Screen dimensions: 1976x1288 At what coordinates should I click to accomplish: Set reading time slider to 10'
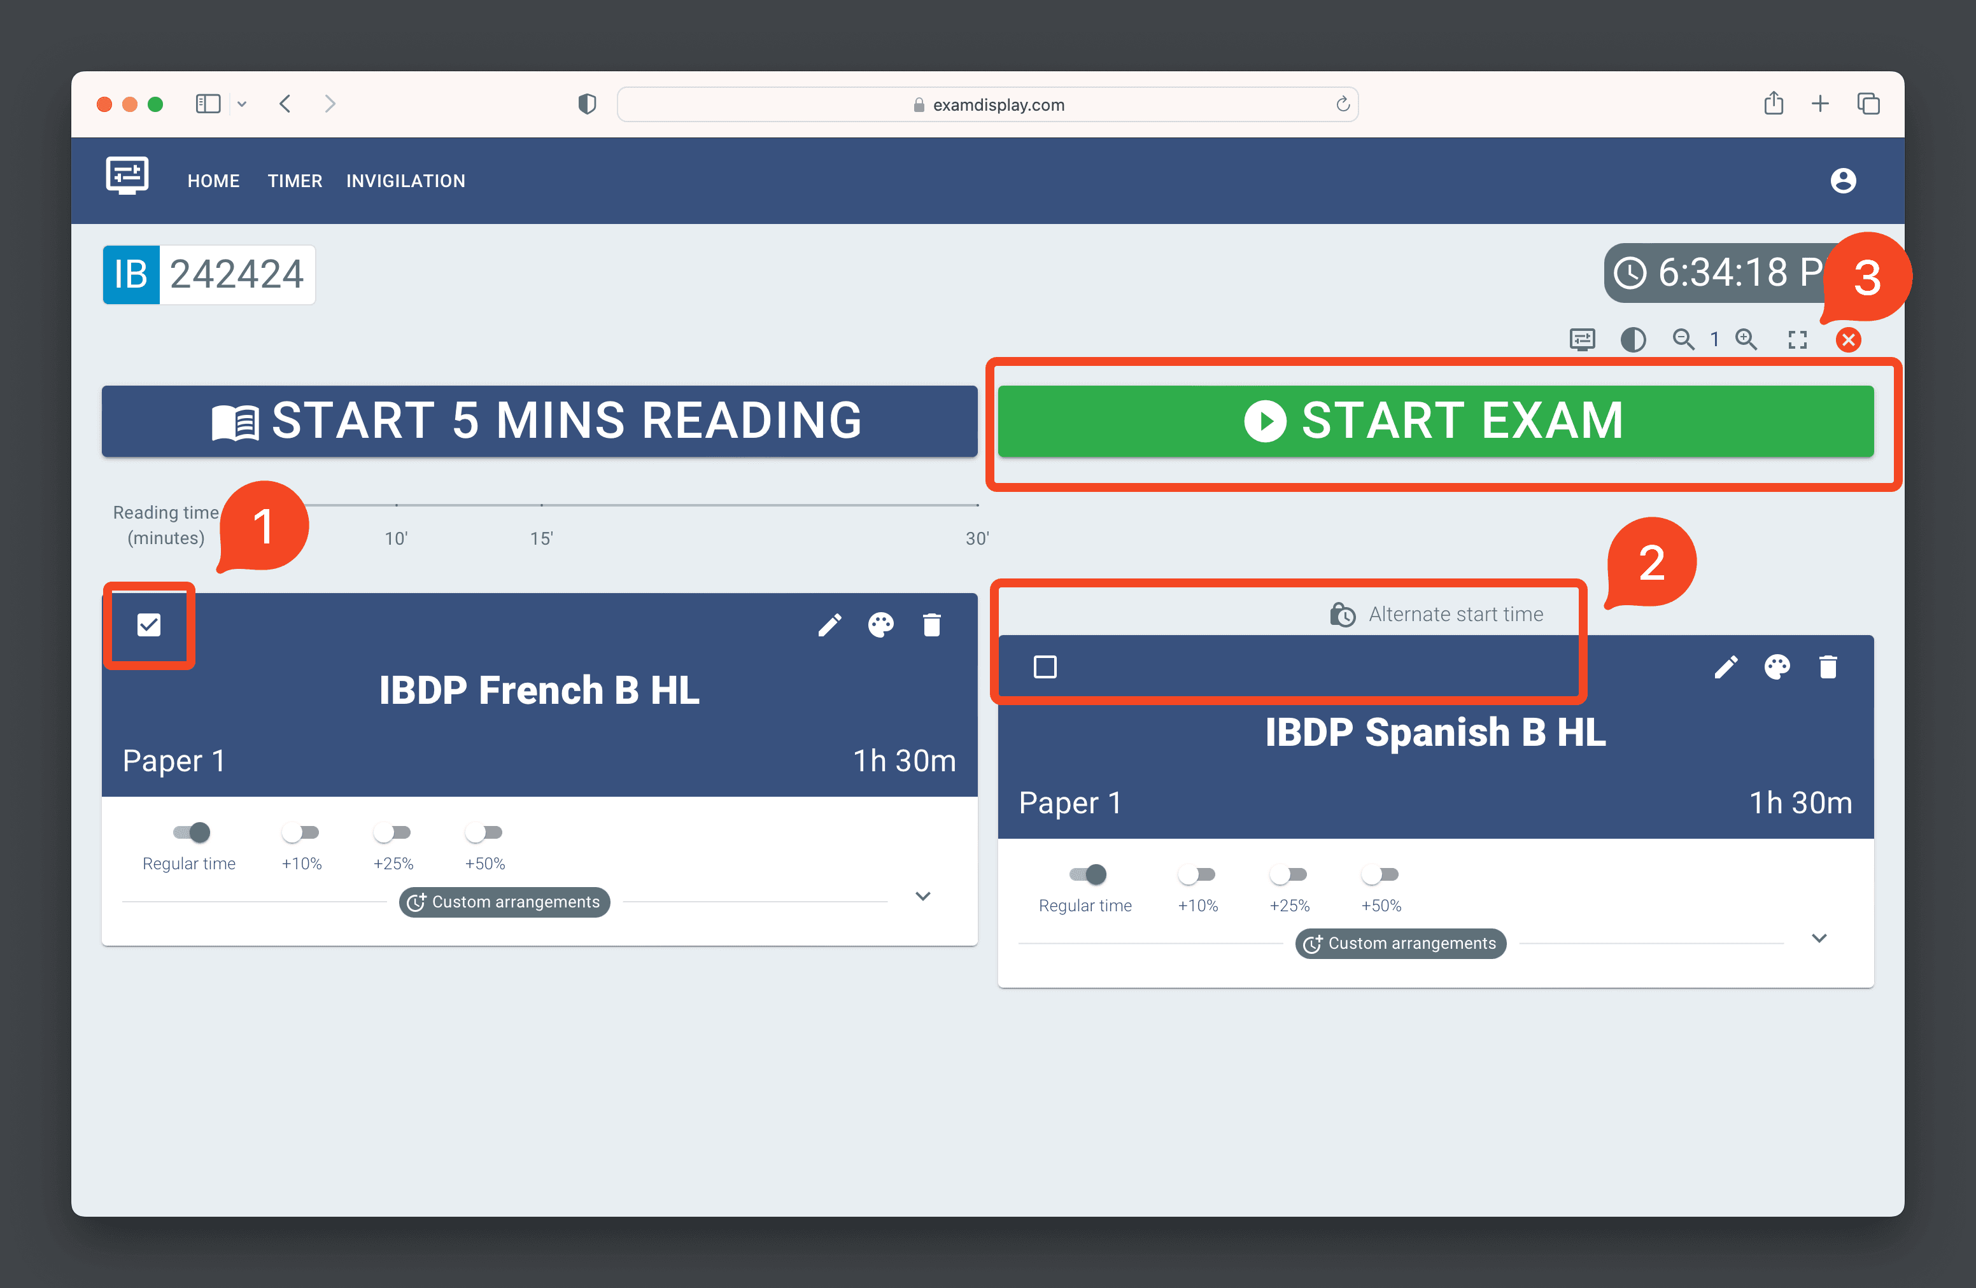coord(396,505)
